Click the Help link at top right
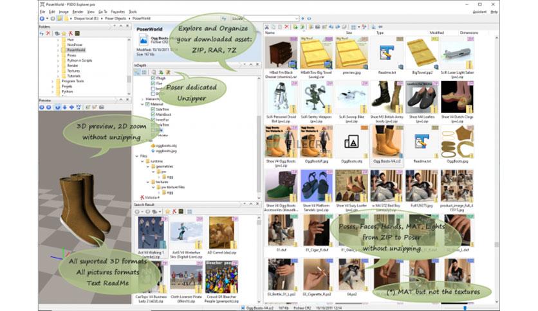 494,12
